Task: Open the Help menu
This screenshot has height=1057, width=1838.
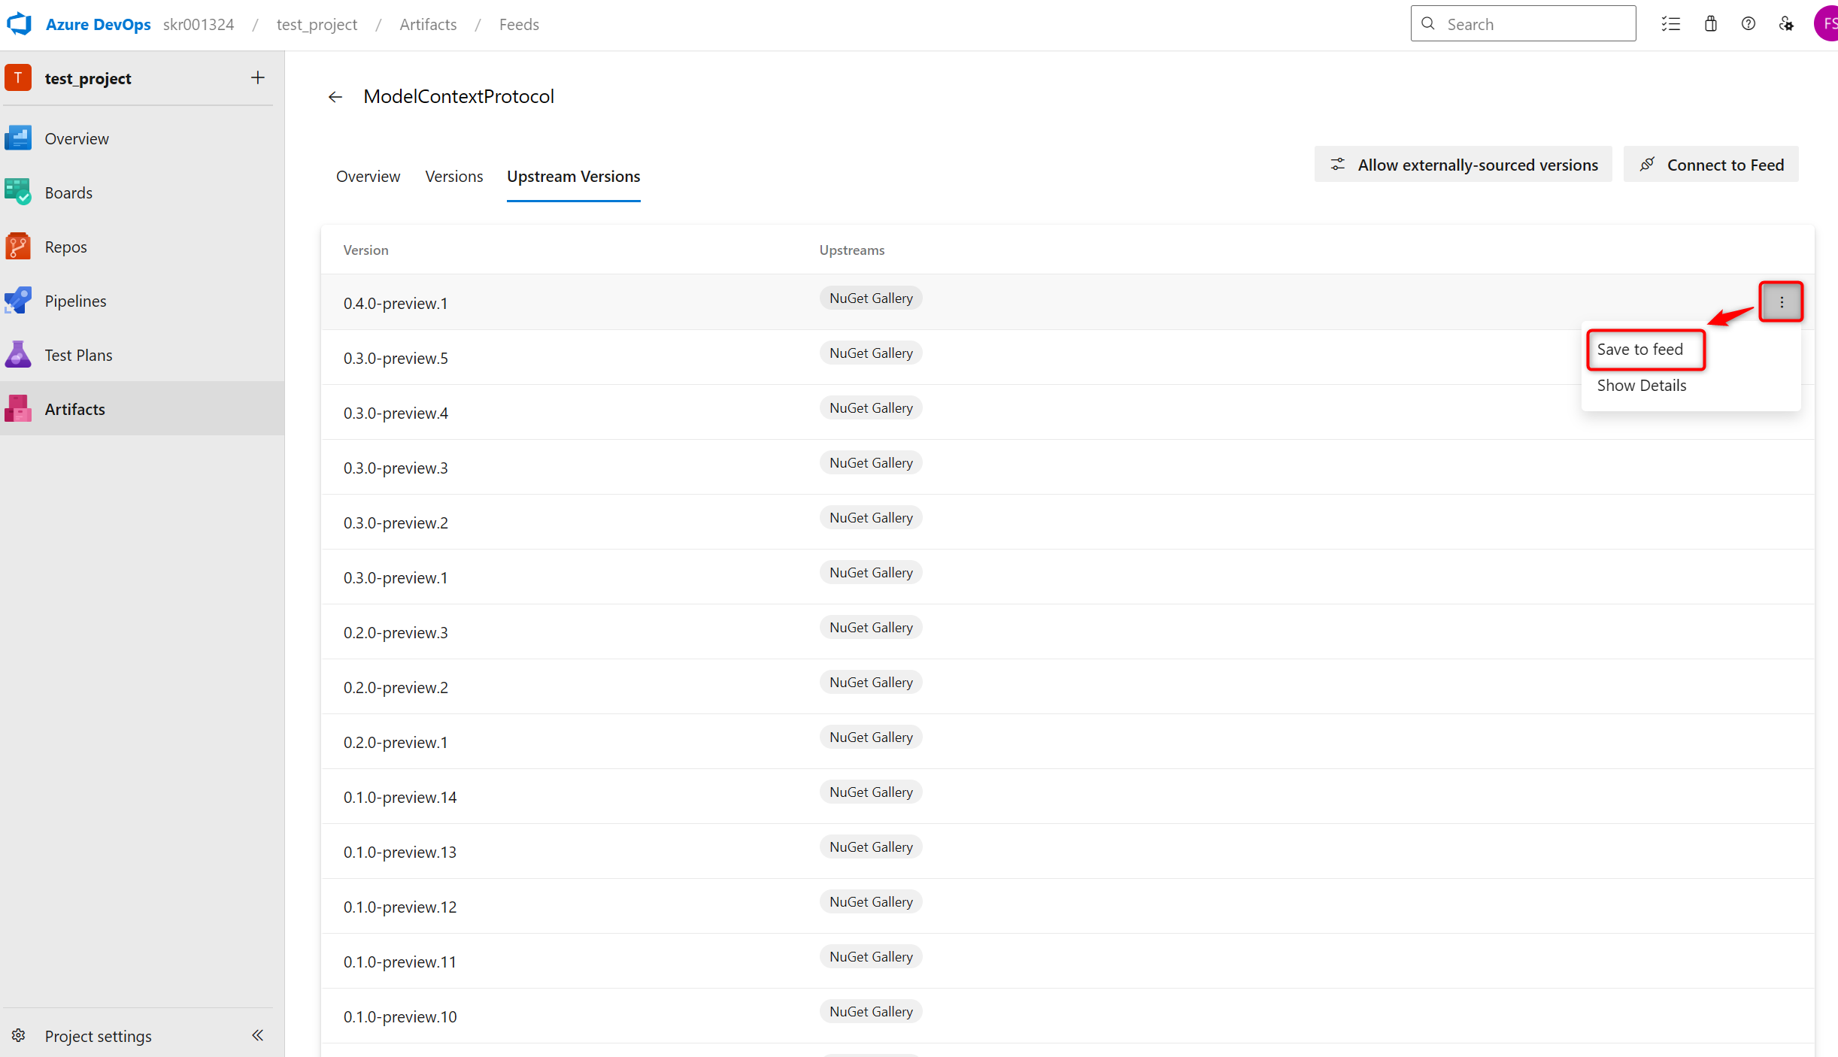Action: coord(1749,23)
